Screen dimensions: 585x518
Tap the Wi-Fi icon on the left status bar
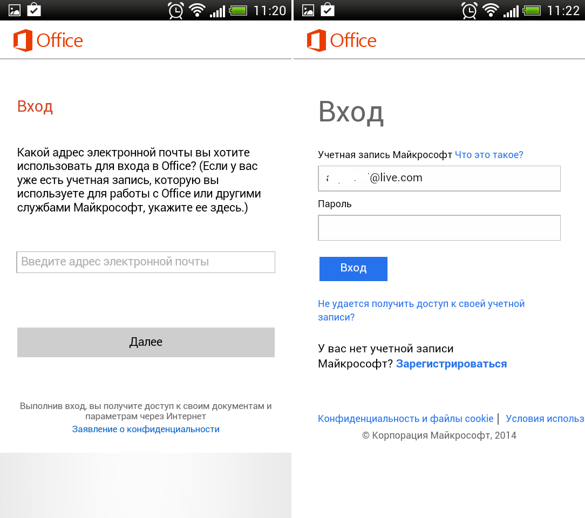point(197,10)
